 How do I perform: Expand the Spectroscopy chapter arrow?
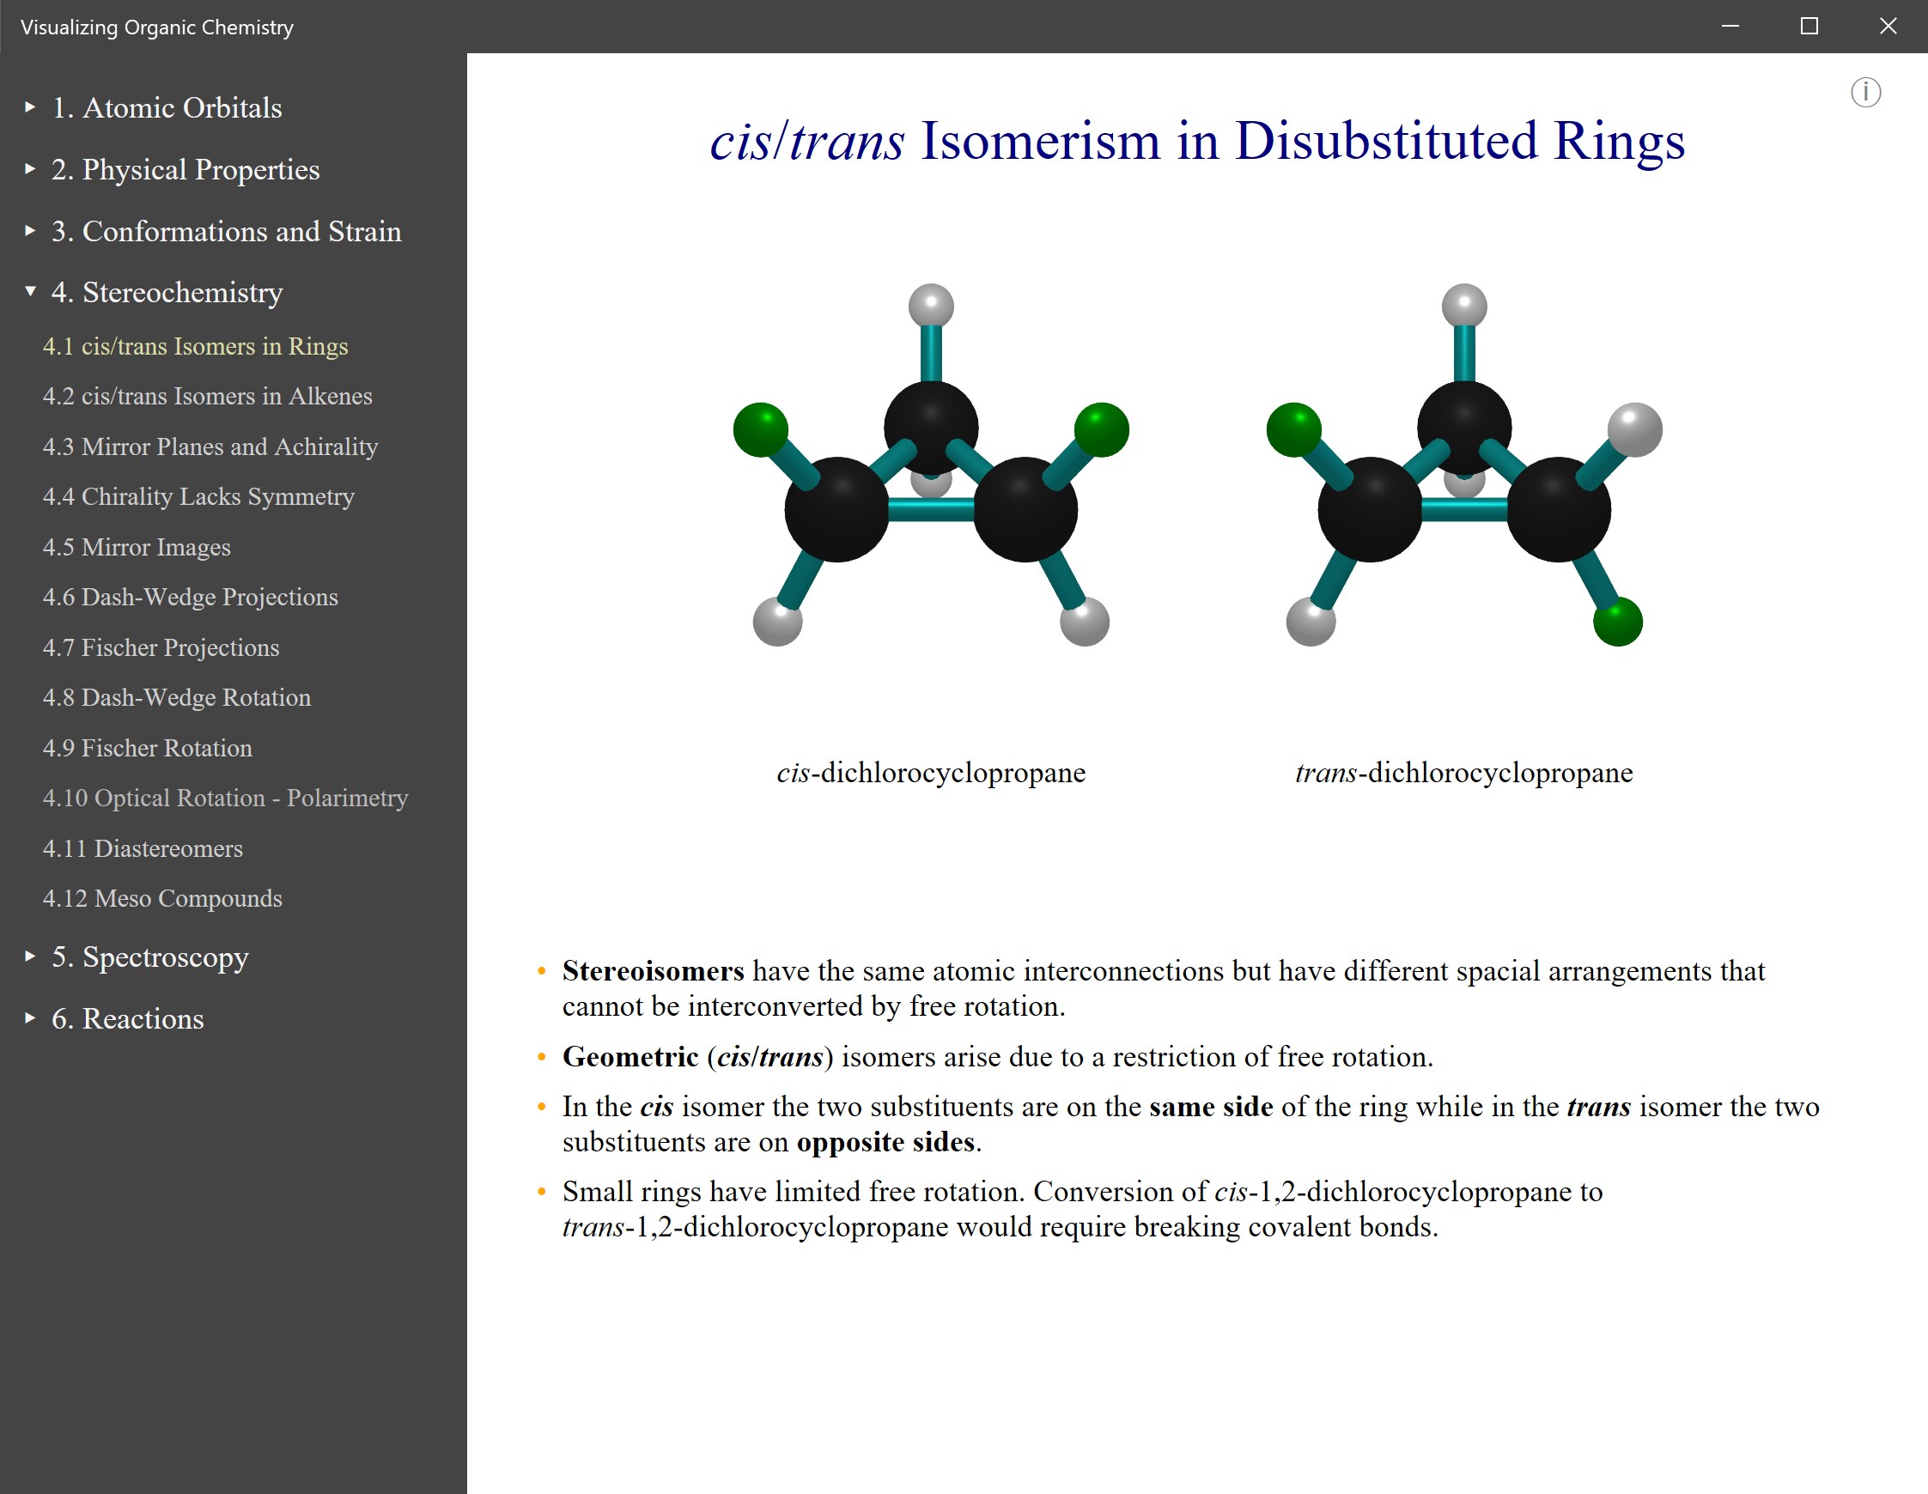[x=31, y=957]
